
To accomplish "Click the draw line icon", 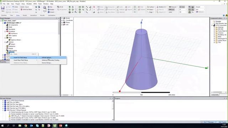I will click(87, 7).
